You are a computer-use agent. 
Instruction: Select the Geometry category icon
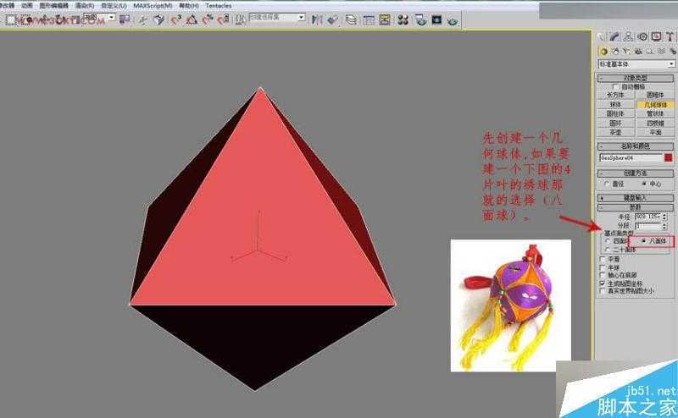tap(603, 52)
